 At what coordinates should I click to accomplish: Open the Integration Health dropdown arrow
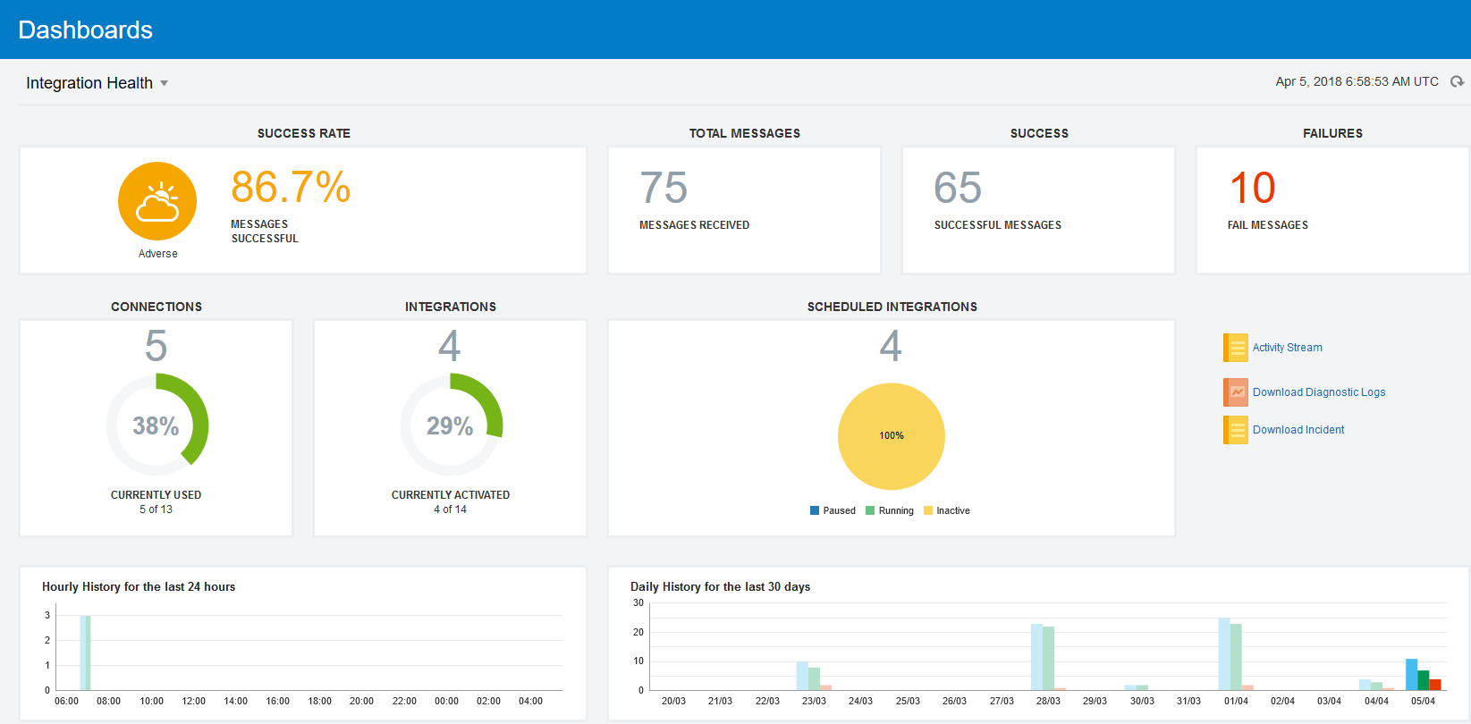[x=164, y=83]
